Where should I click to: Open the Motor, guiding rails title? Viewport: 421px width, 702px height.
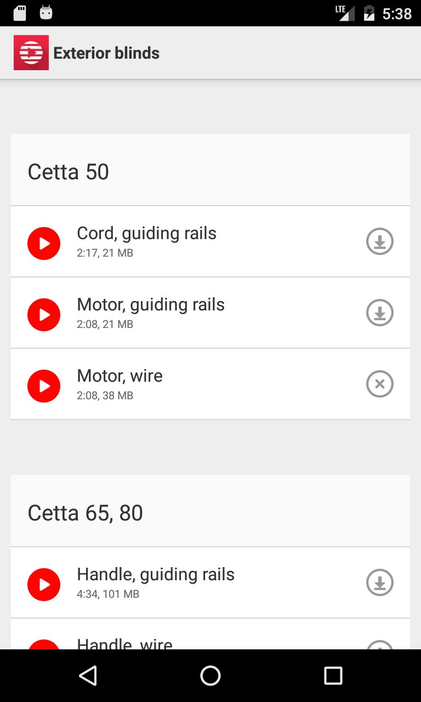(x=151, y=304)
